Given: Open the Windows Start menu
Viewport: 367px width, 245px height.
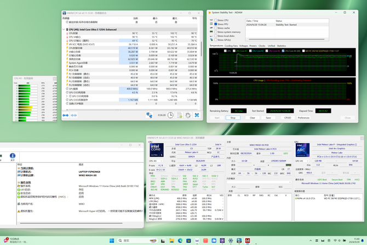Looking at the screenshot, I should [113, 240].
